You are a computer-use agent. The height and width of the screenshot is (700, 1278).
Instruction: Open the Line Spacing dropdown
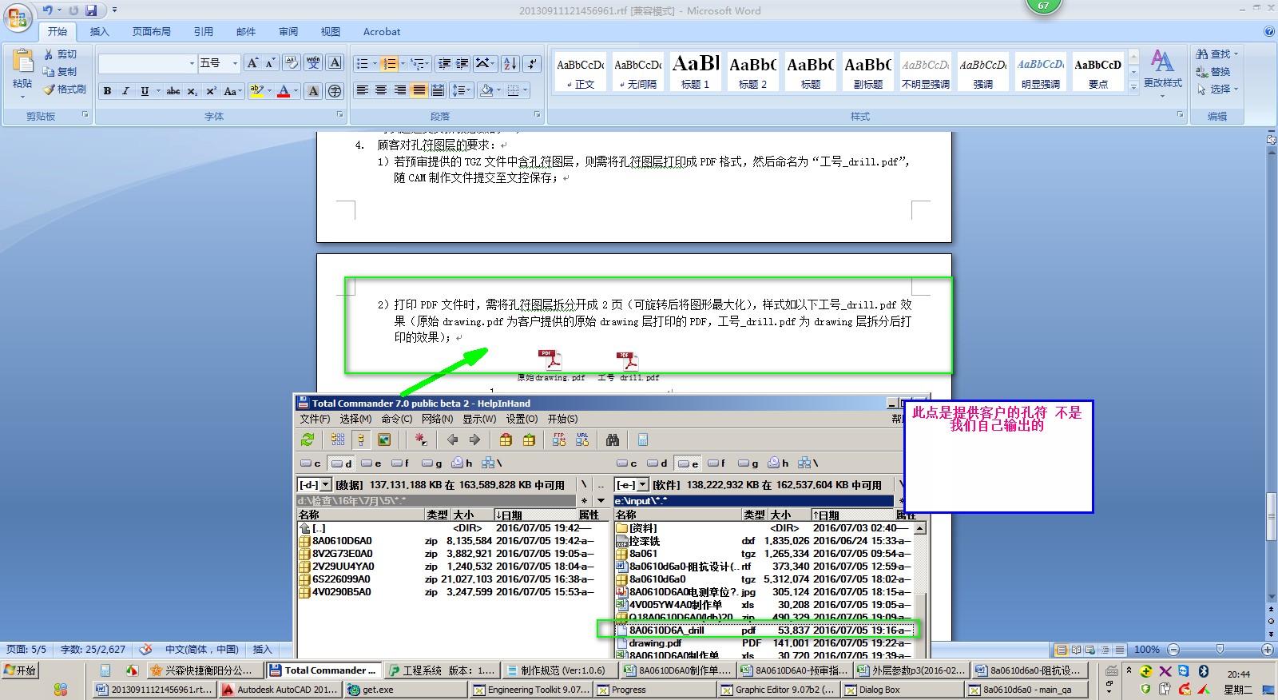[461, 90]
